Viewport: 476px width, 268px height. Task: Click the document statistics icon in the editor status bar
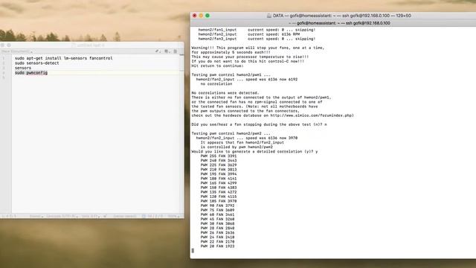pos(144,216)
